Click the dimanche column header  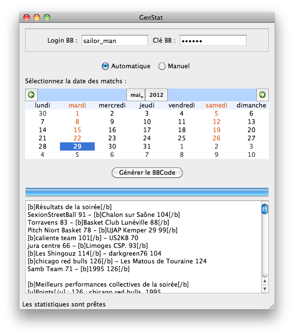[251, 105]
